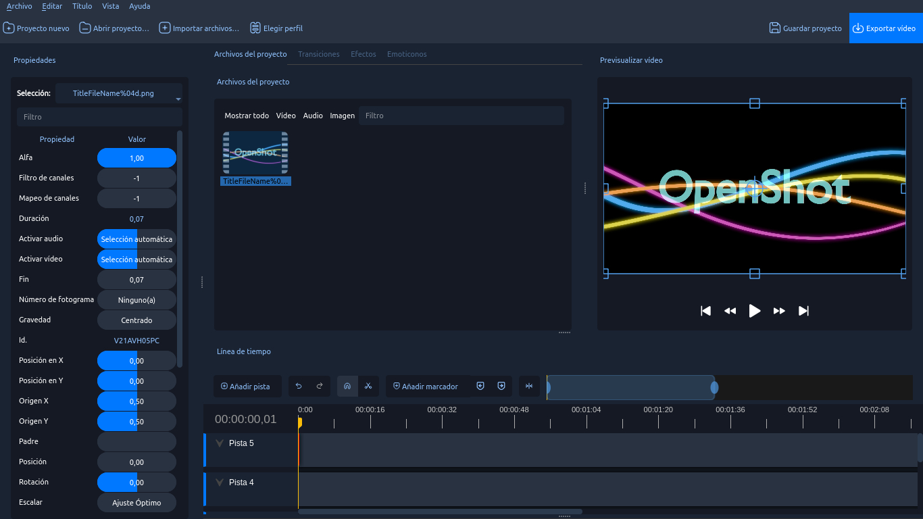Click the Posición value field
Viewport: 923px width, 519px height.
coord(136,462)
